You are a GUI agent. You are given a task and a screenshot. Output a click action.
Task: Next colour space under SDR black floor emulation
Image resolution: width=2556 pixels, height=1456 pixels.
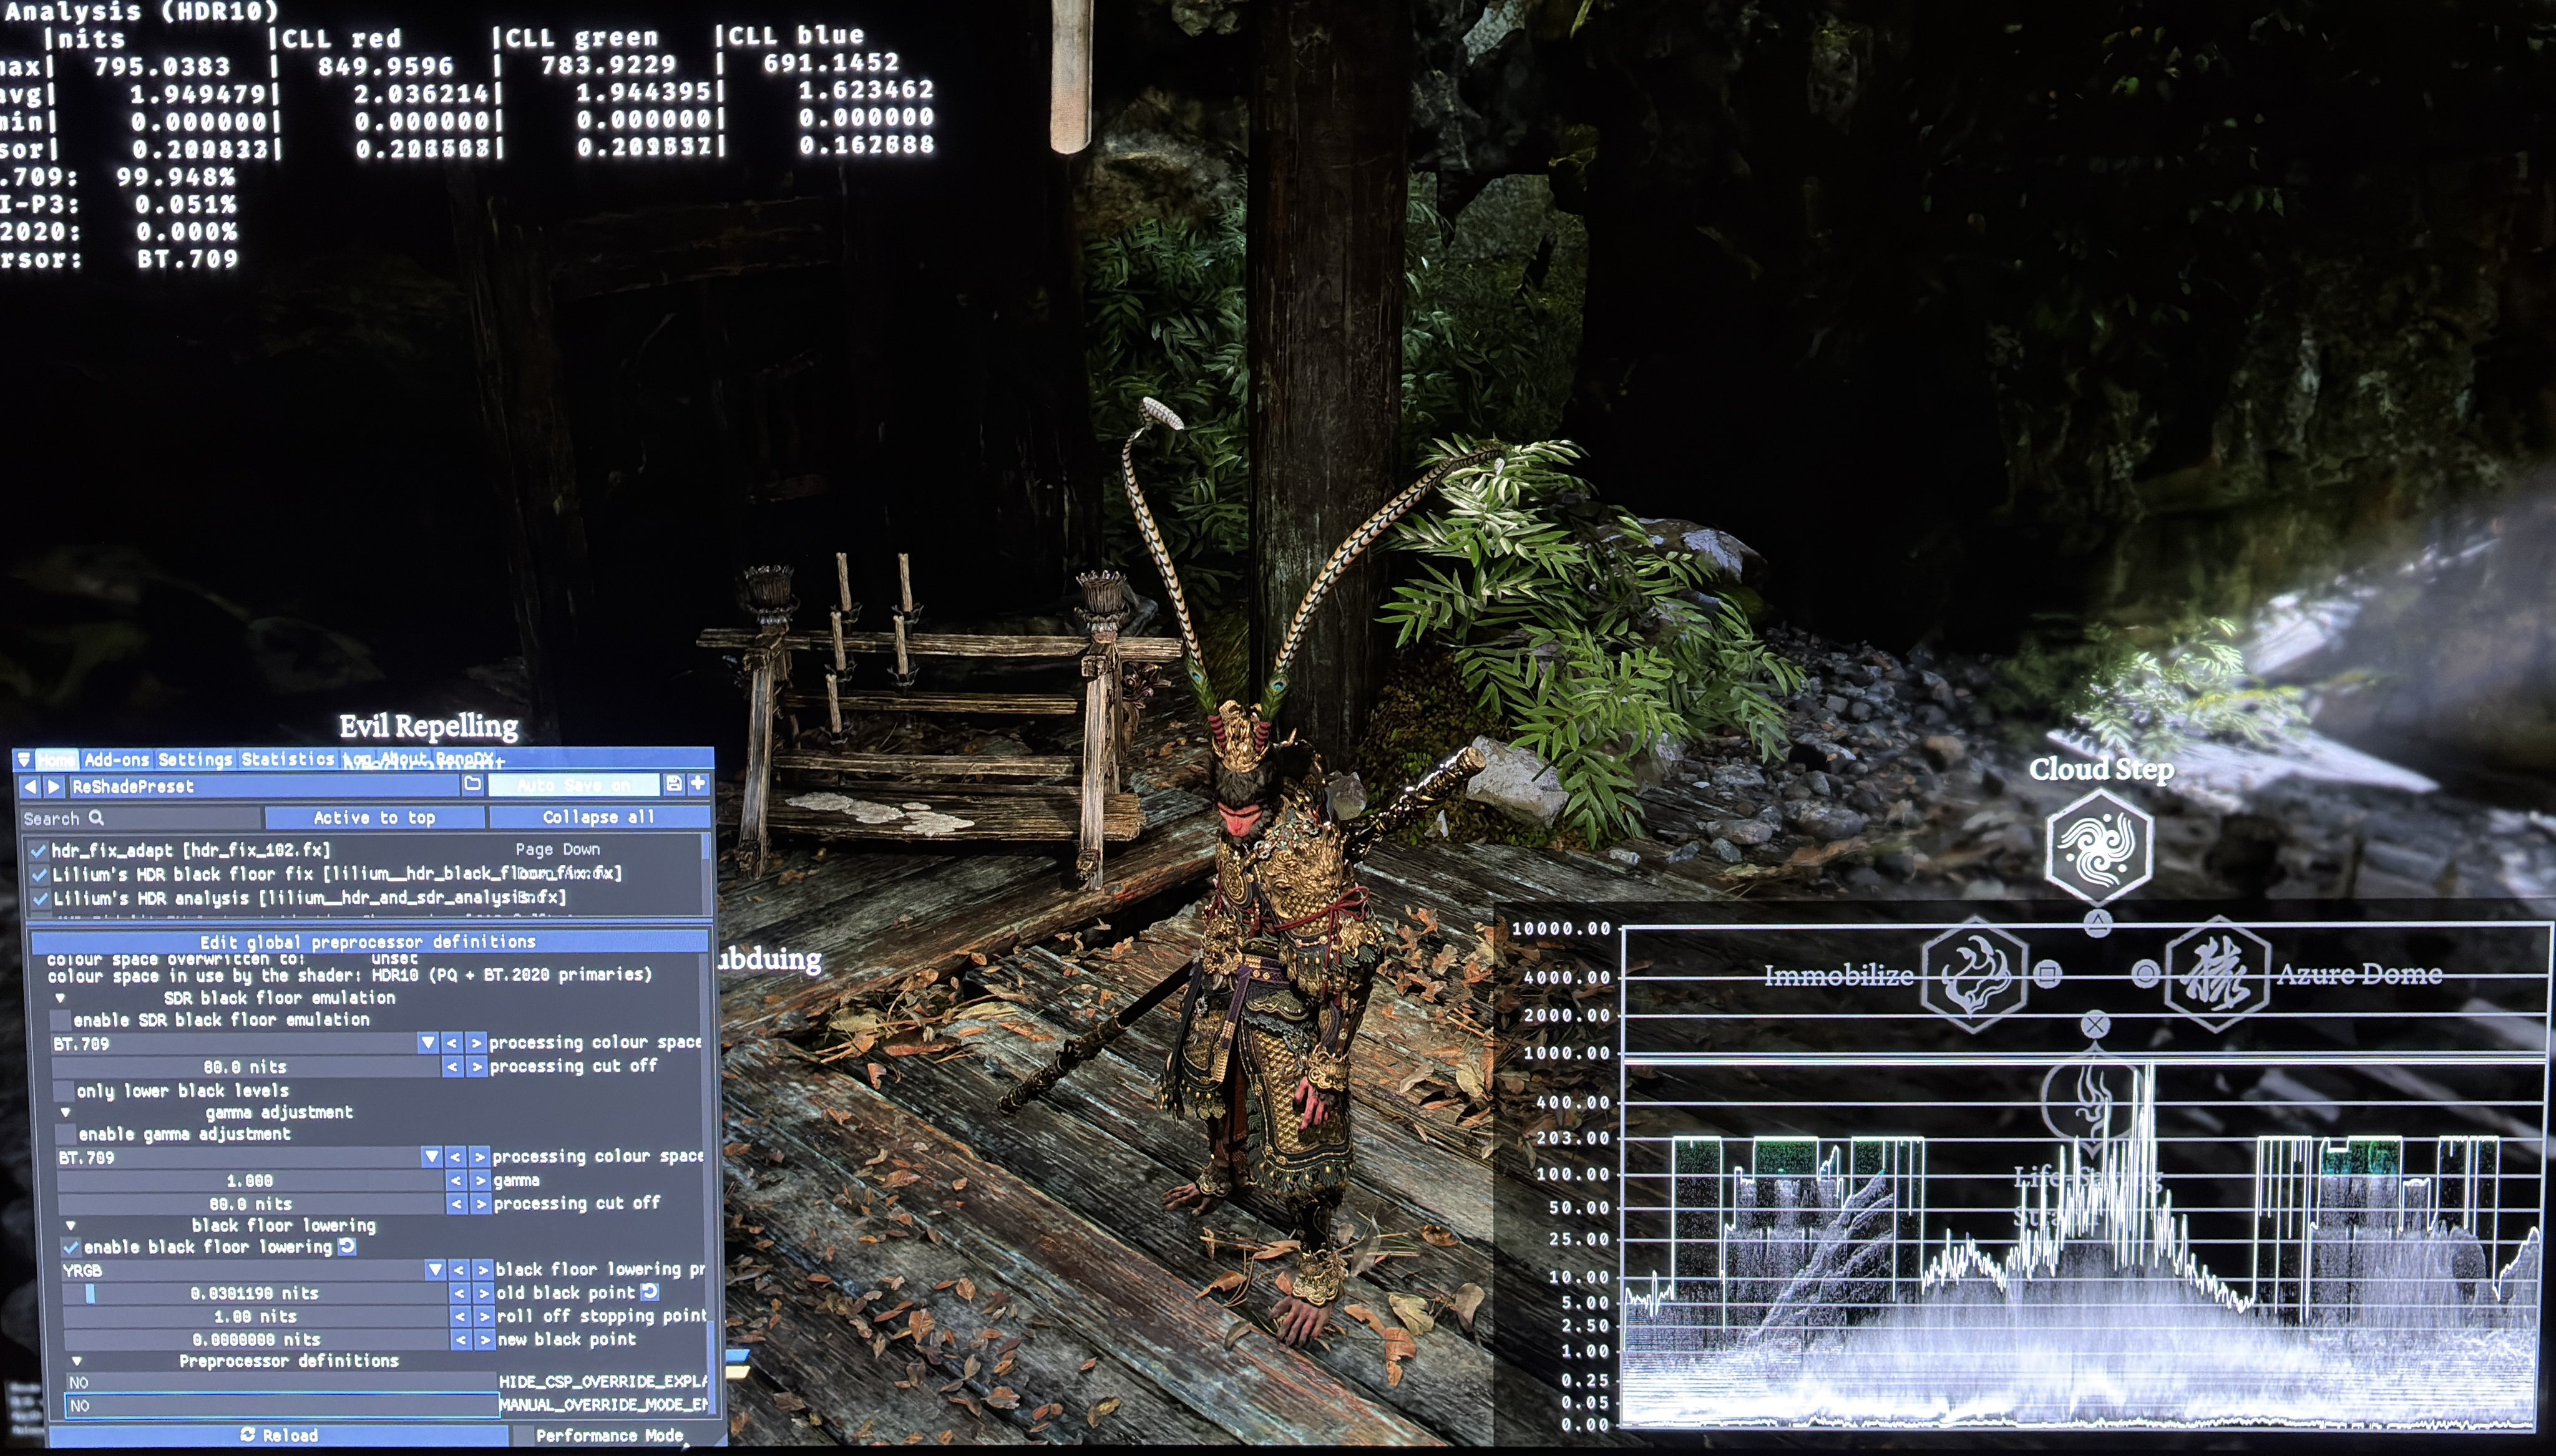pyautogui.click(x=476, y=1043)
